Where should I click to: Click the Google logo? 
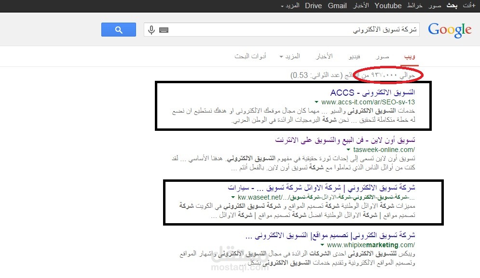pyautogui.click(x=450, y=30)
